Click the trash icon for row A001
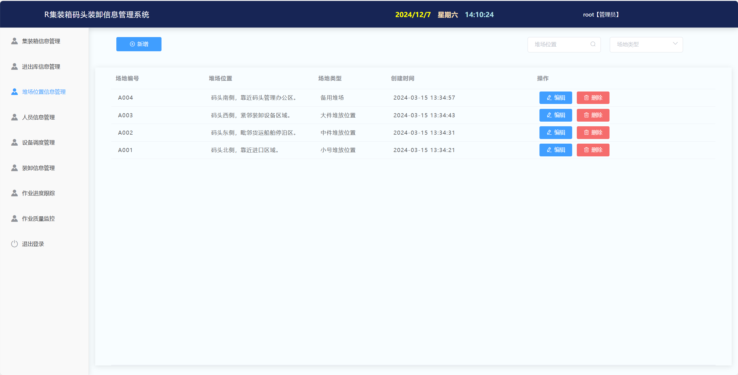The height and width of the screenshot is (375, 738). (x=586, y=150)
